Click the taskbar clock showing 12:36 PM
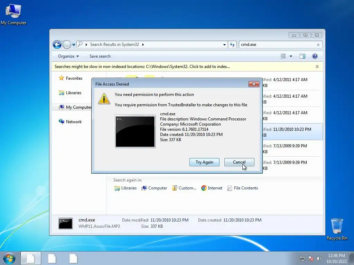This screenshot has height=265, width=354. 336,258
